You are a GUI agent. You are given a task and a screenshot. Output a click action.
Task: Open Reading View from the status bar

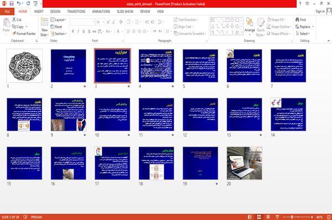[268, 217]
